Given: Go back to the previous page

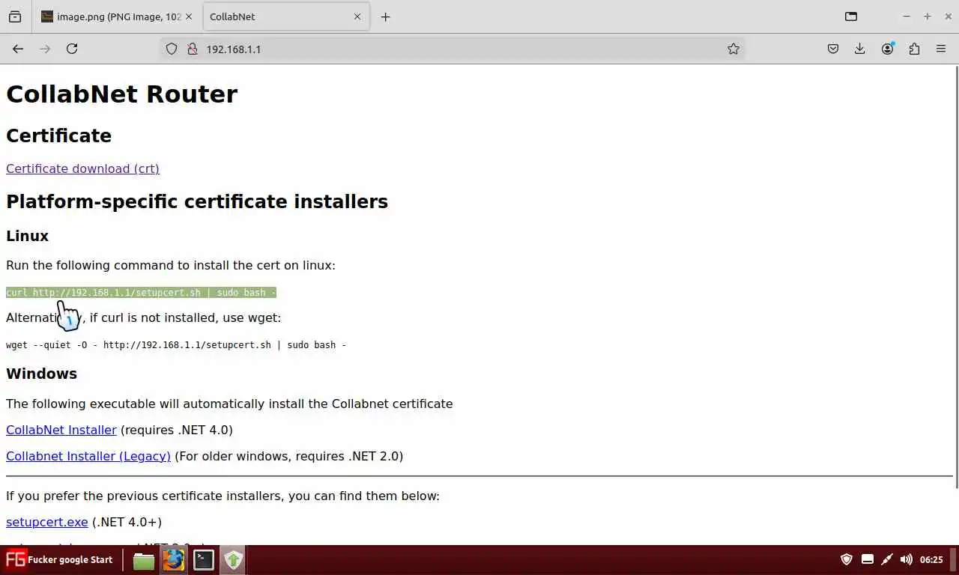Looking at the screenshot, I should (18, 49).
